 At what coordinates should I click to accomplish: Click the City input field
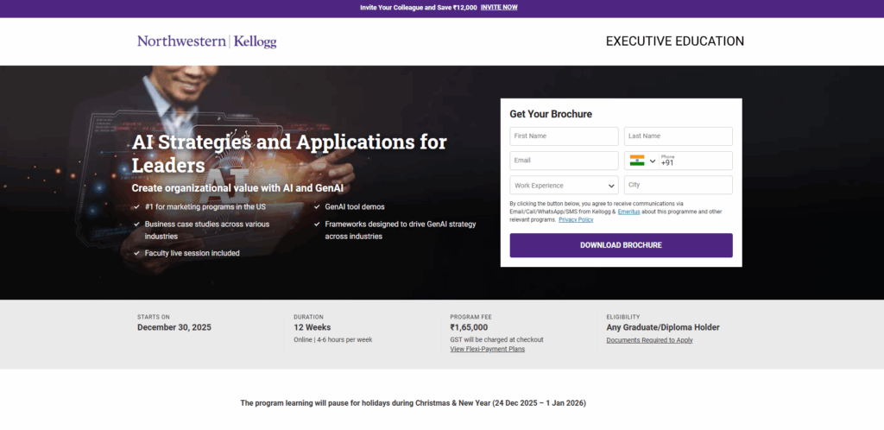(678, 186)
